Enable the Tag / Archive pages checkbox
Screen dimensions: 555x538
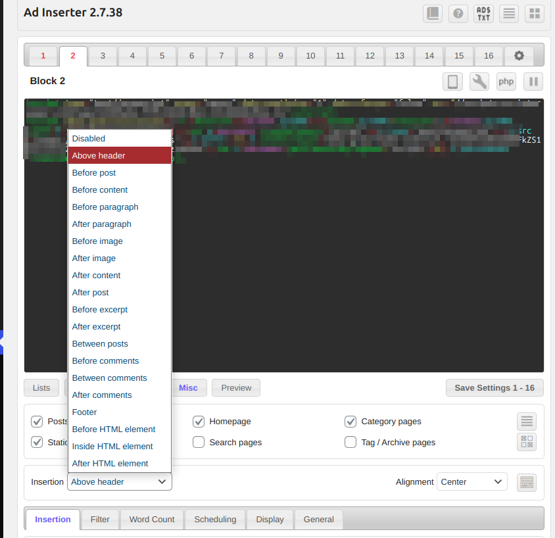click(350, 443)
